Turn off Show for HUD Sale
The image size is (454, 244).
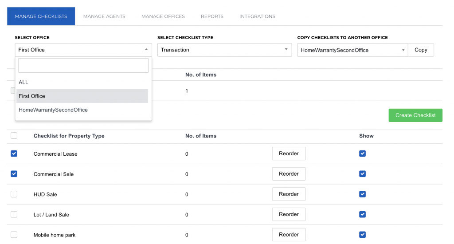pyautogui.click(x=362, y=194)
